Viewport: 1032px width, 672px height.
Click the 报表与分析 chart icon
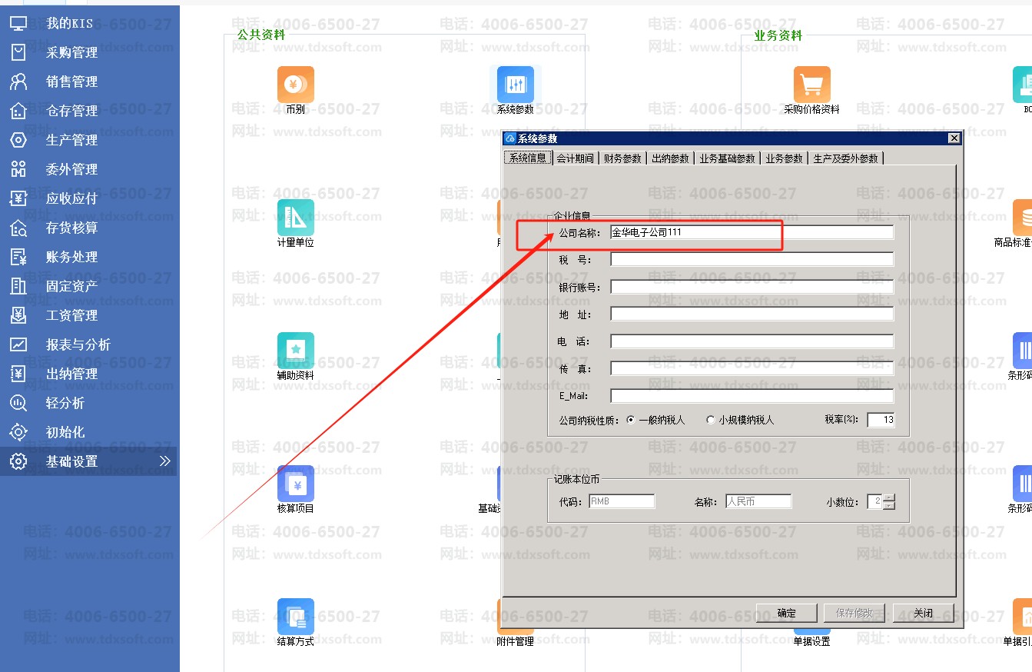(18, 344)
